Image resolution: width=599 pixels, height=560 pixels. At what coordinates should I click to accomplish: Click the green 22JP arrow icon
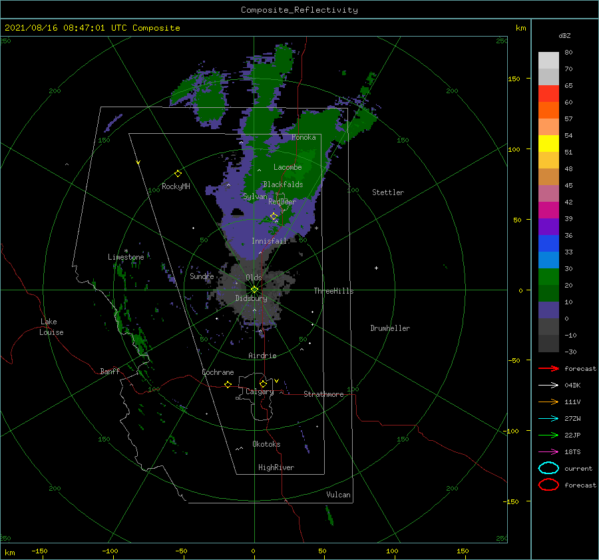point(548,435)
